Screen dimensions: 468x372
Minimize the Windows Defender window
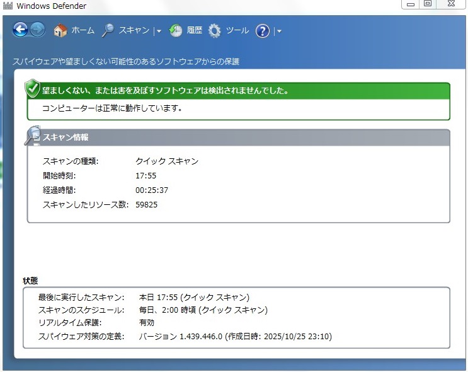point(411,4)
